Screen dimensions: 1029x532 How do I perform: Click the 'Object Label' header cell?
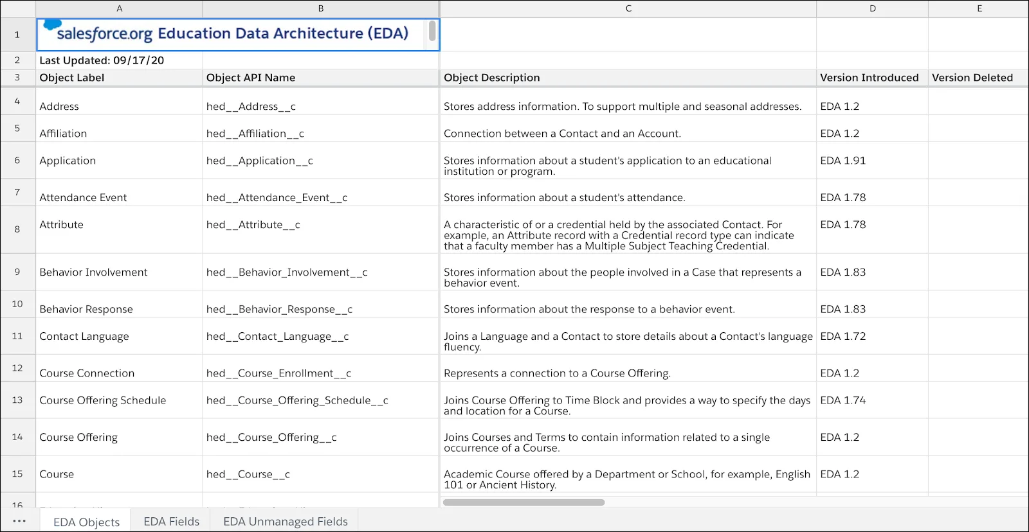[x=119, y=78]
